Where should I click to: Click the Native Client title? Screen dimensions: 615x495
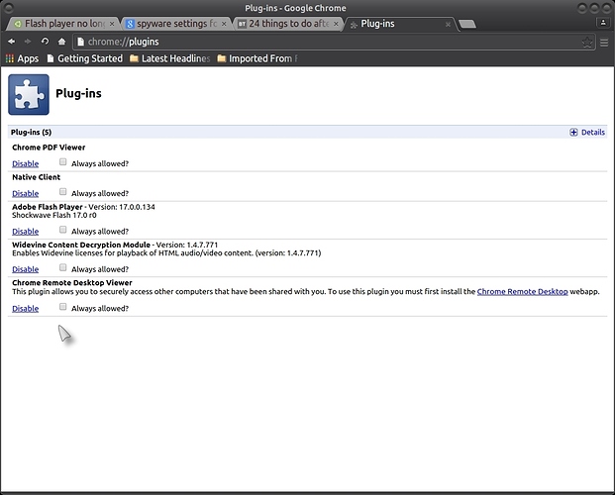point(36,177)
